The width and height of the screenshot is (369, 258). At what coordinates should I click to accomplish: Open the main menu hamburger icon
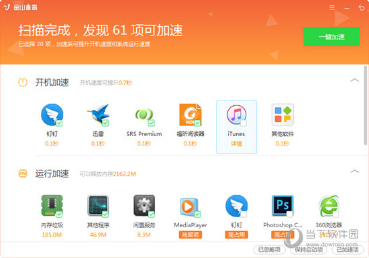(x=332, y=8)
